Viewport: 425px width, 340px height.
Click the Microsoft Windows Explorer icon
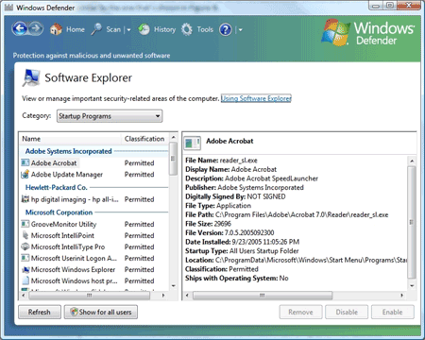point(25,269)
